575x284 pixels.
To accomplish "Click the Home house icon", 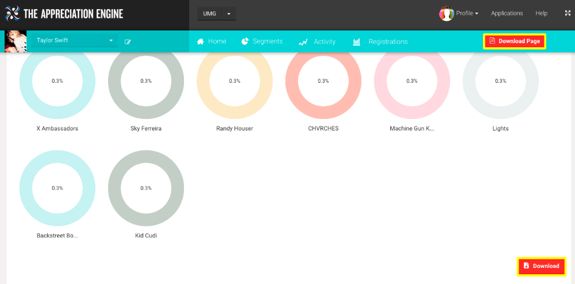I will [200, 41].
